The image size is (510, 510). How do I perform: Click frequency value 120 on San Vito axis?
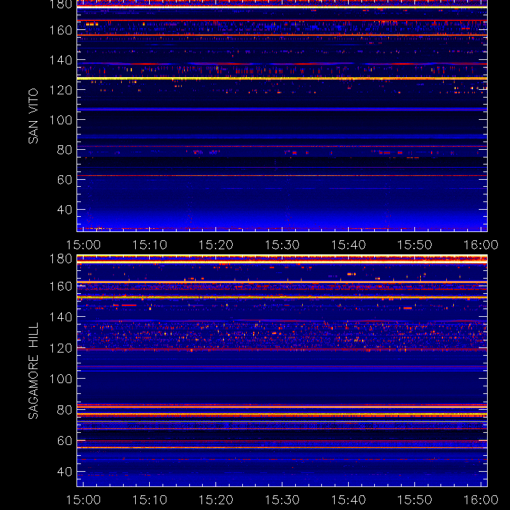coord(61,90)
